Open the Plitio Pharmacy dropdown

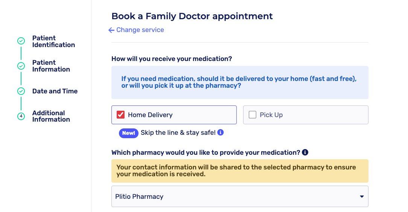(239, 197)
